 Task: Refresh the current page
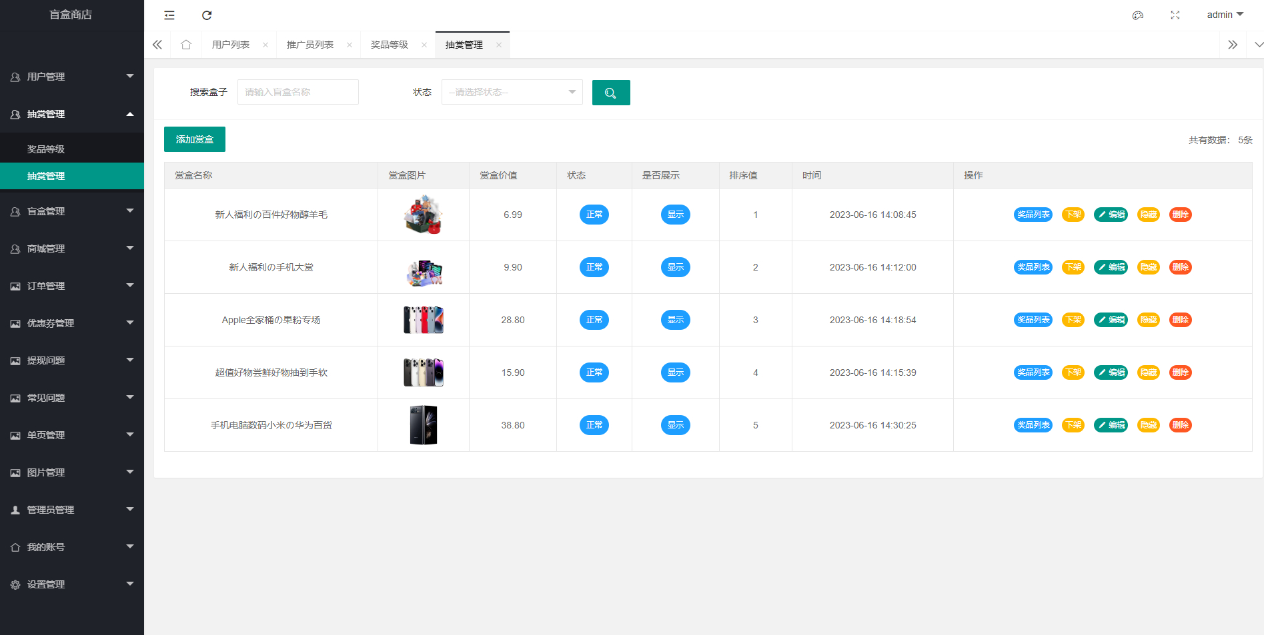tap(207, 15)
